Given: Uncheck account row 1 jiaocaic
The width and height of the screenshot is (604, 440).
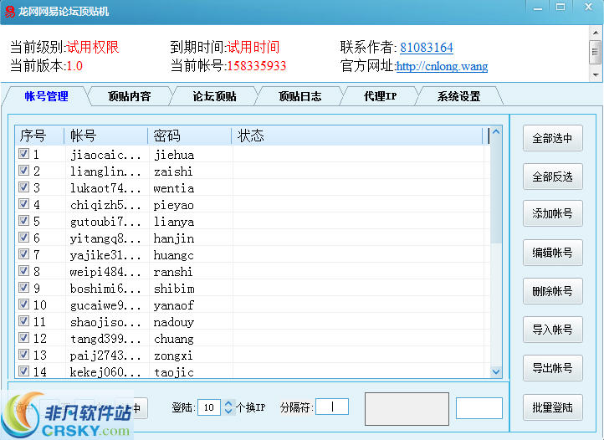Looking at the screenshot, I should pos(23,154).
